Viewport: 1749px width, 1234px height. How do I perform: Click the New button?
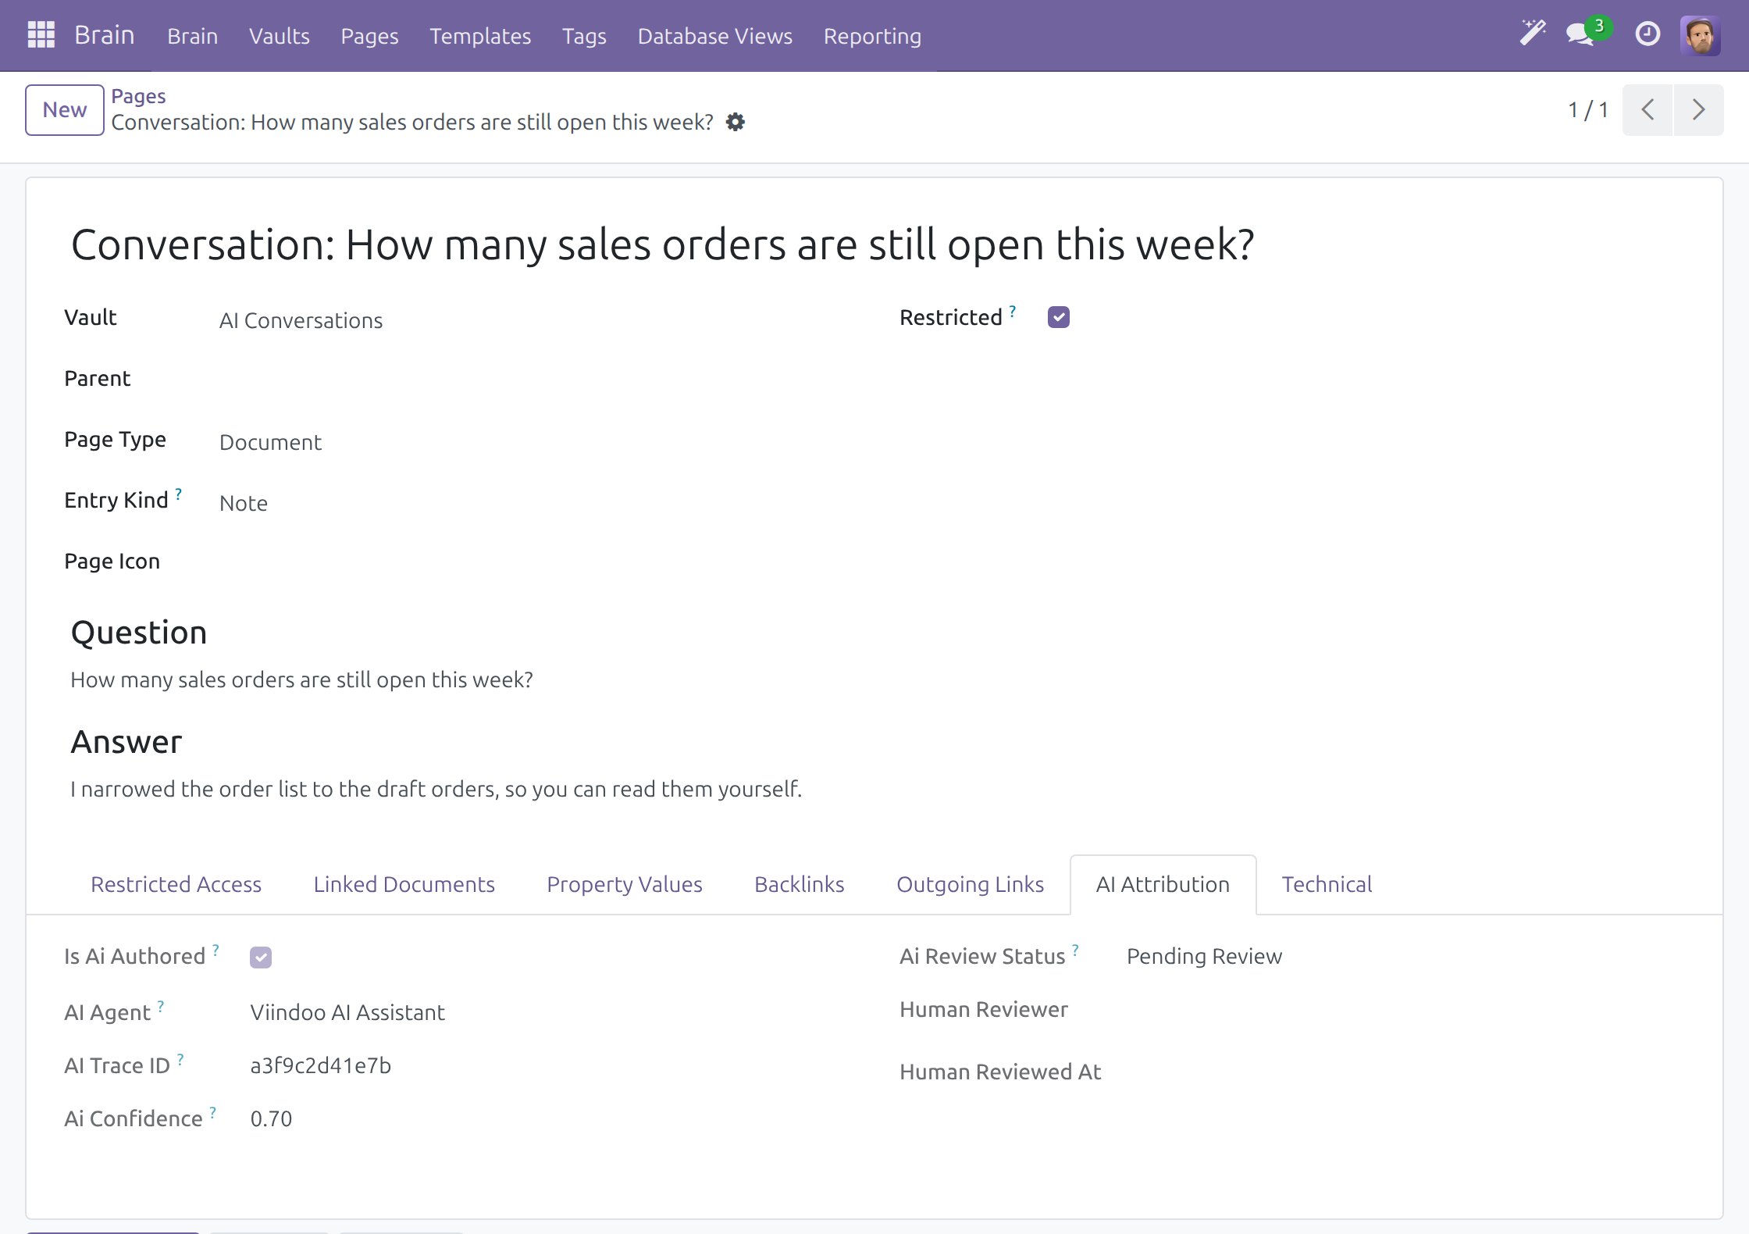(65, 110)
